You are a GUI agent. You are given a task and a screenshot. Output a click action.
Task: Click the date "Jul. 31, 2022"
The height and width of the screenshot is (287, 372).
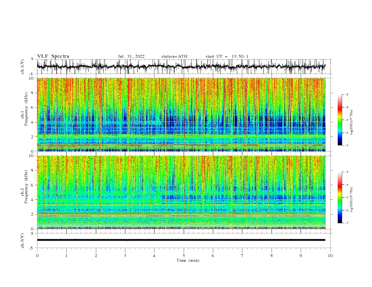tap(131, 56)
